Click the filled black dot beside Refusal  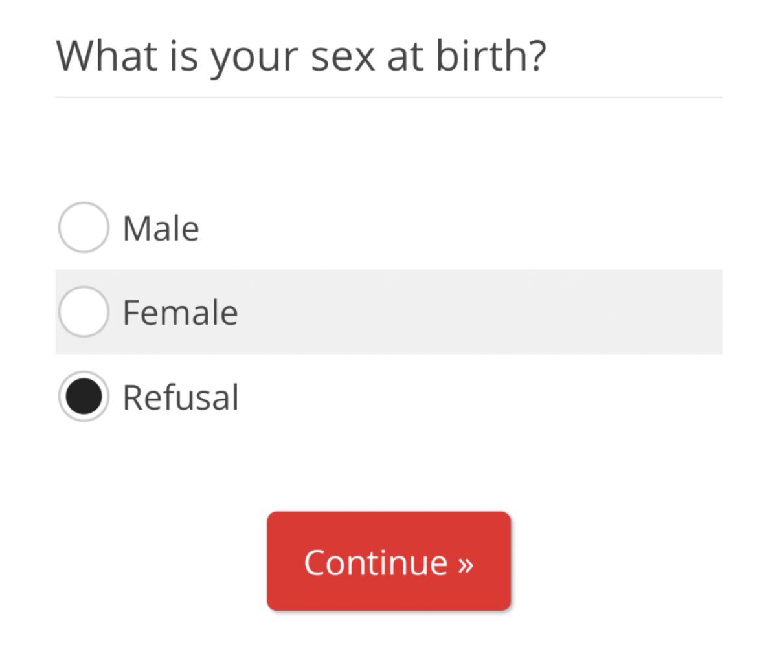tap(83, 396)
